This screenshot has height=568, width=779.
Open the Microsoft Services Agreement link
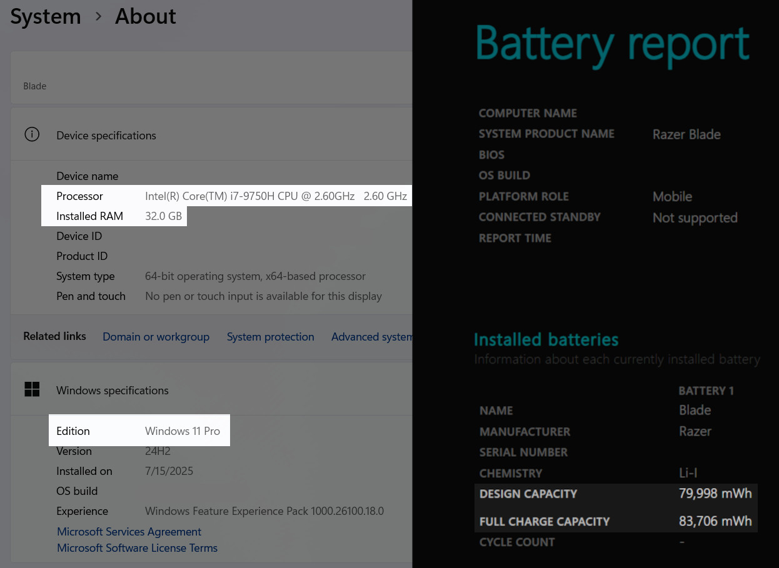[x=129, y=532]
